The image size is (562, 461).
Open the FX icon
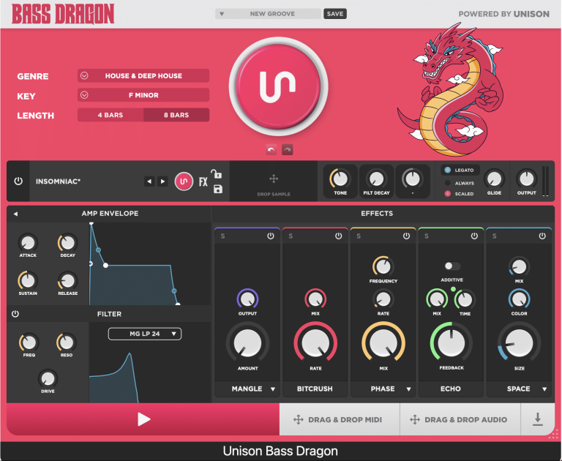click(x=203, y=181)
